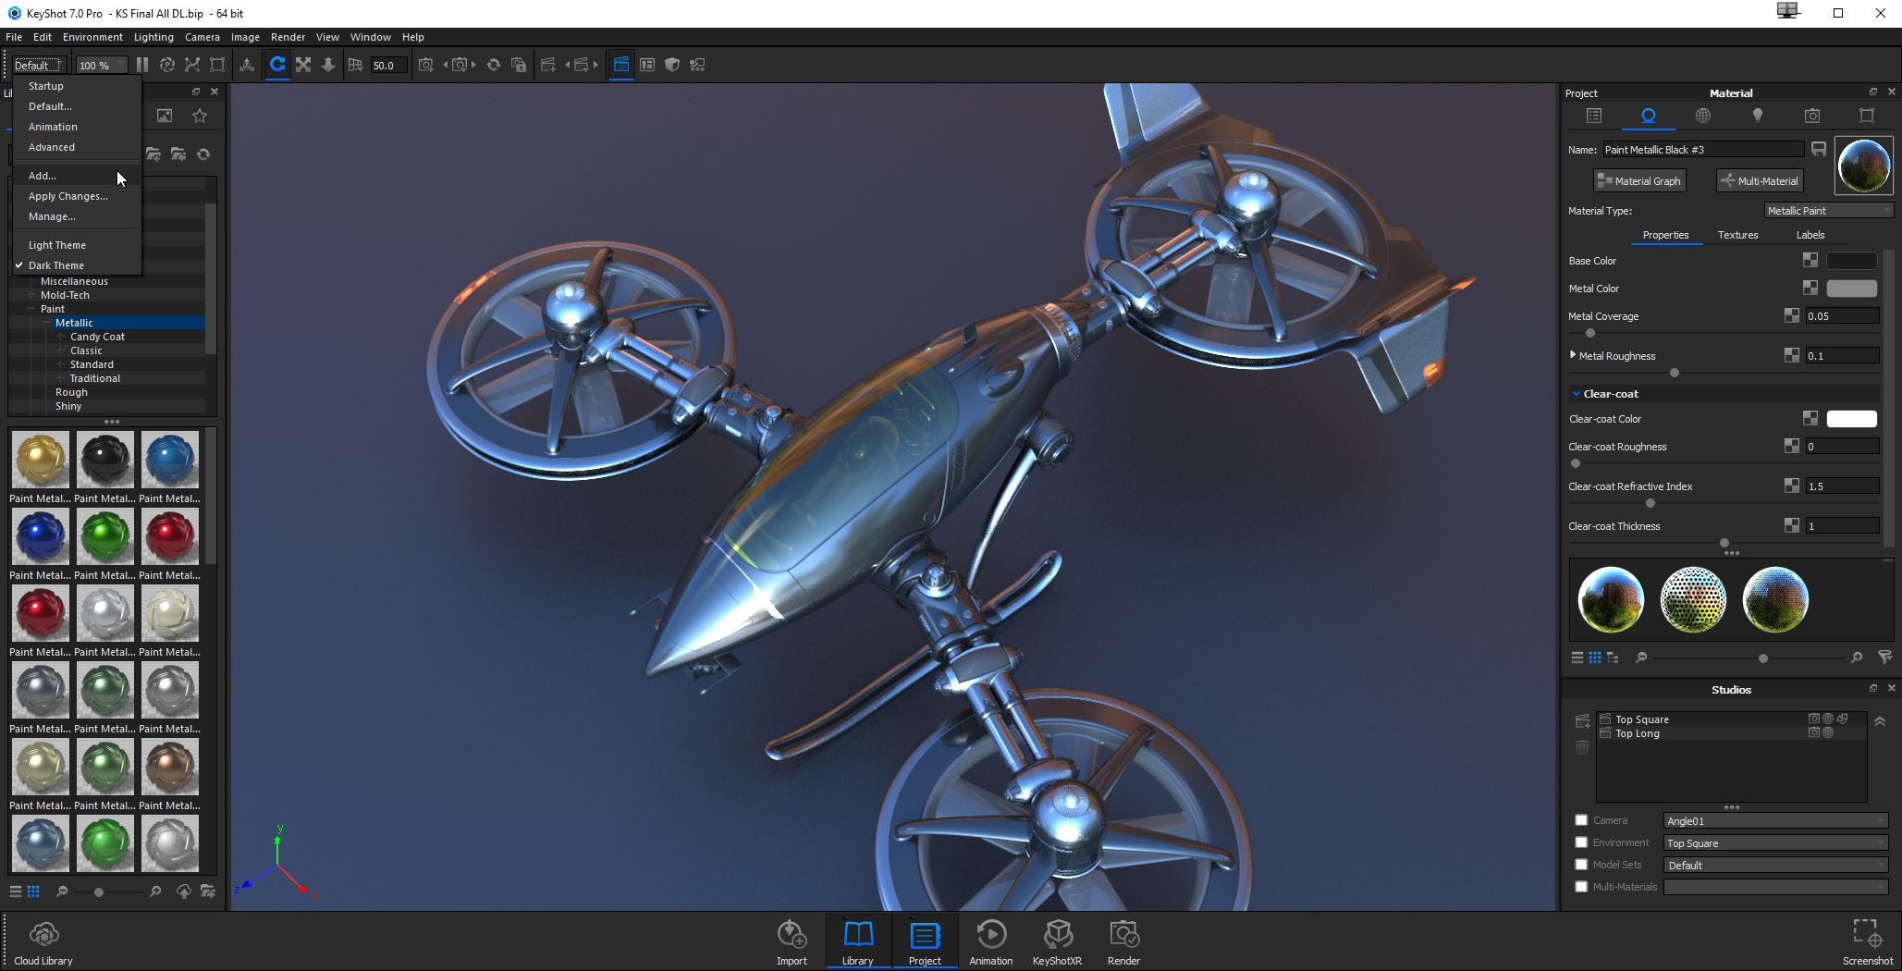Click the Clear-coat Color white swatch

coord(1850,418)
